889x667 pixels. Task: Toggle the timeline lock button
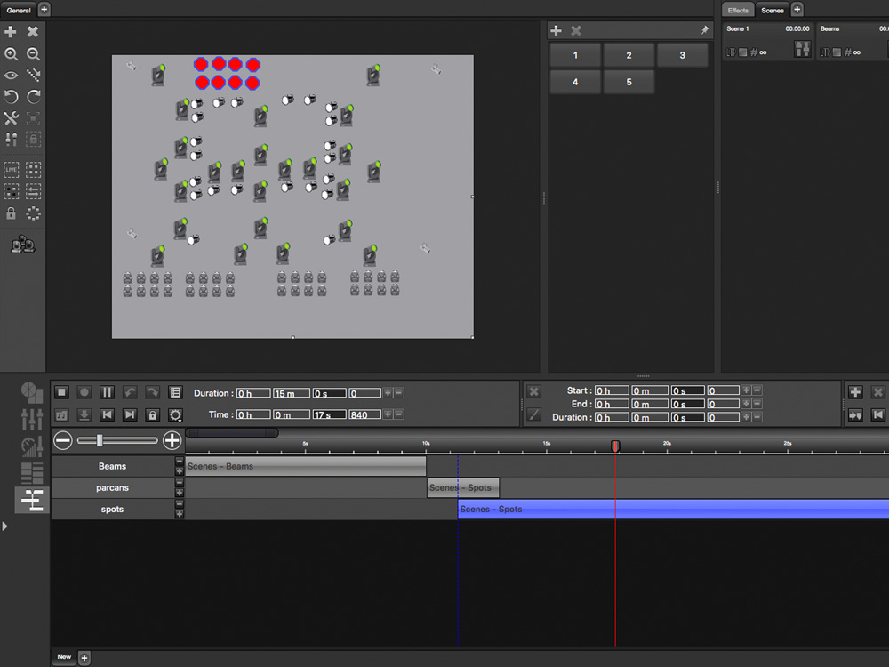[x=152, y=414]
